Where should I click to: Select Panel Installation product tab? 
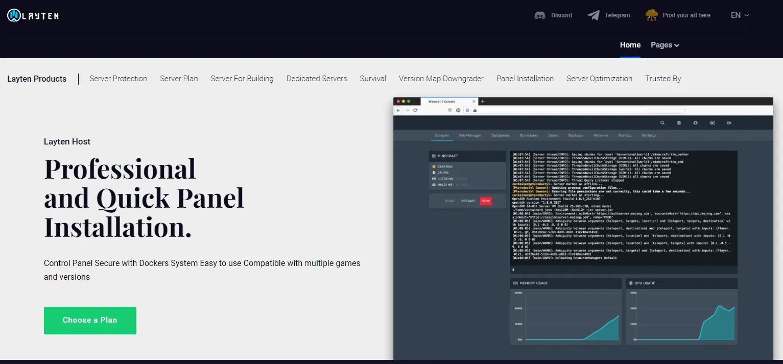[525, 79]
